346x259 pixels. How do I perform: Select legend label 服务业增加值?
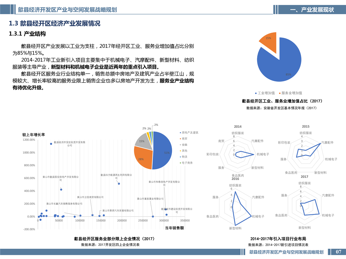point(292,93)
